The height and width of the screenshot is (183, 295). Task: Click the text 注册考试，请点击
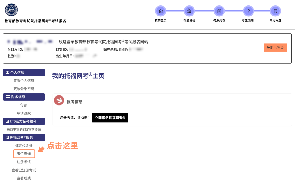point(74,118)
